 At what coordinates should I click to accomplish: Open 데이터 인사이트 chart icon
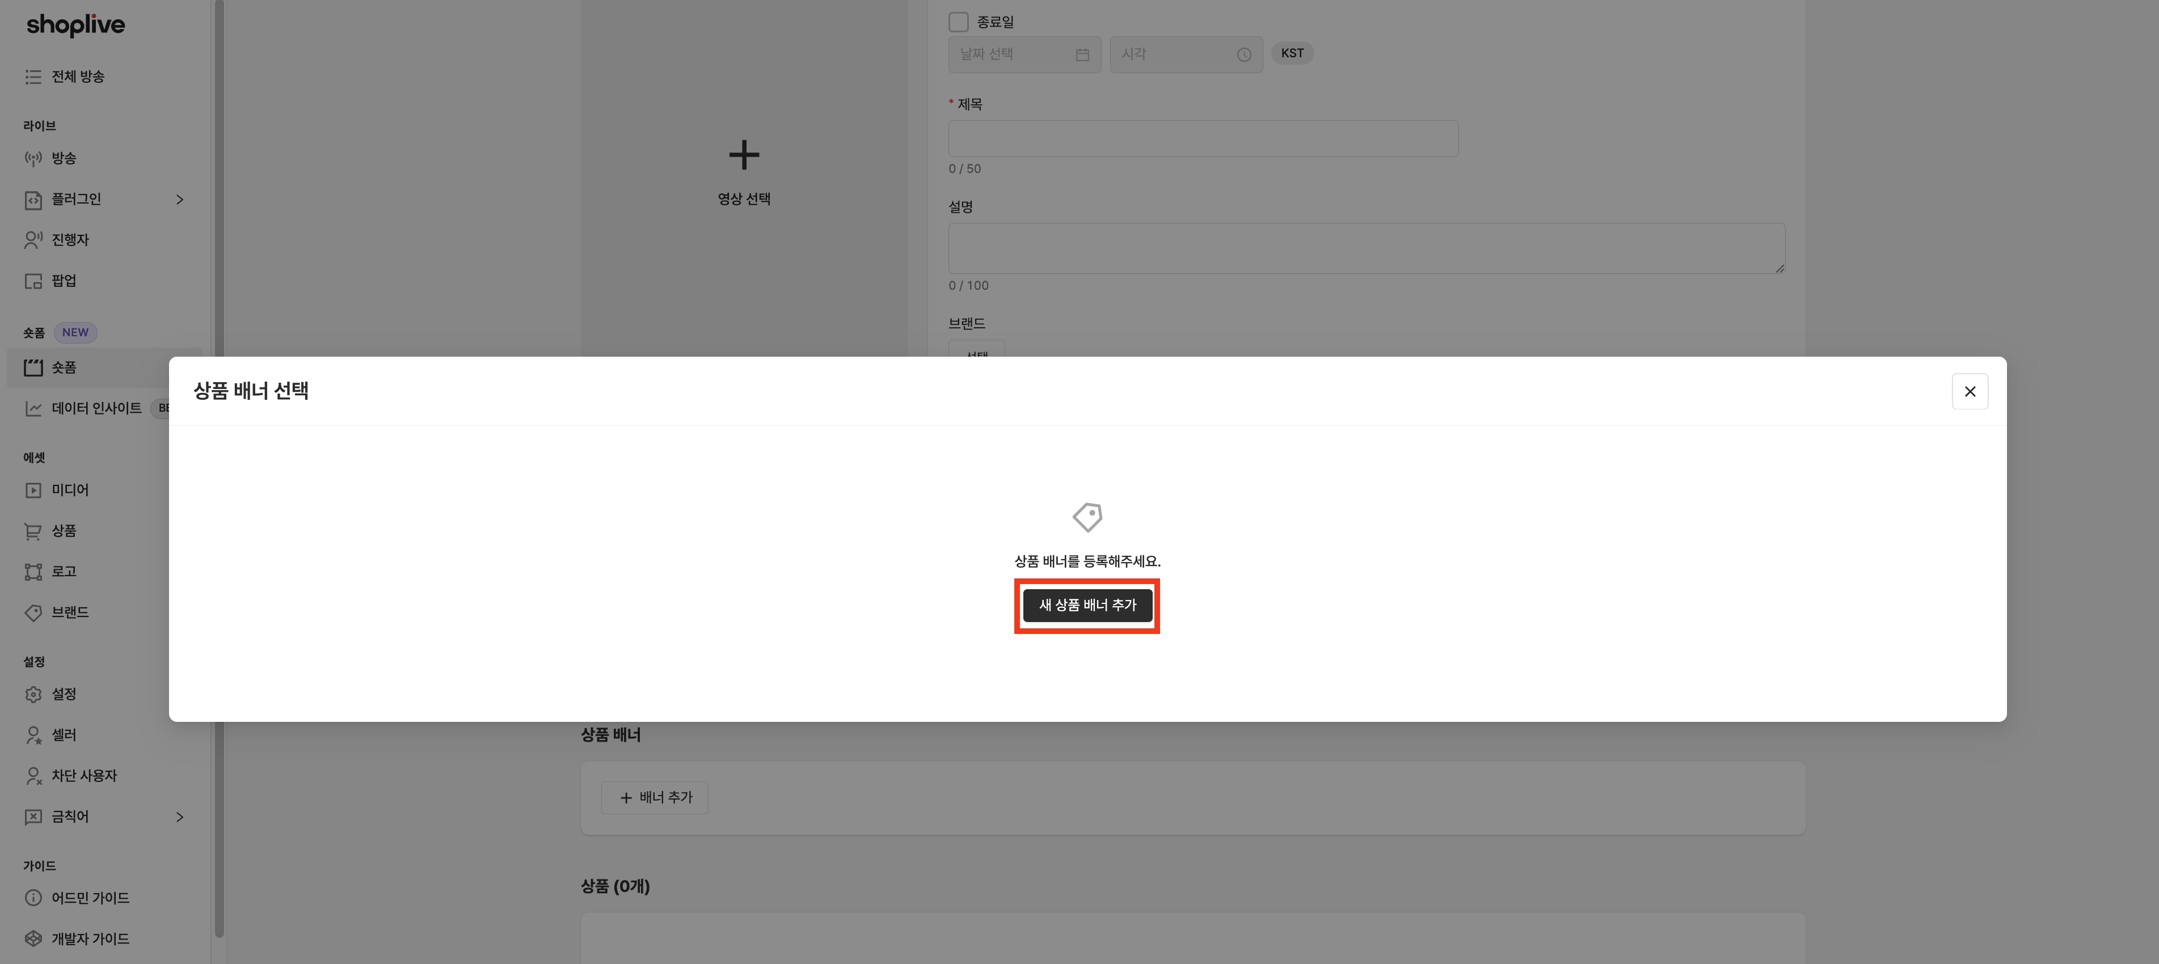33,409
